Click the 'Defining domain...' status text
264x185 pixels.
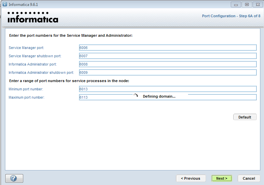[159, 96]
